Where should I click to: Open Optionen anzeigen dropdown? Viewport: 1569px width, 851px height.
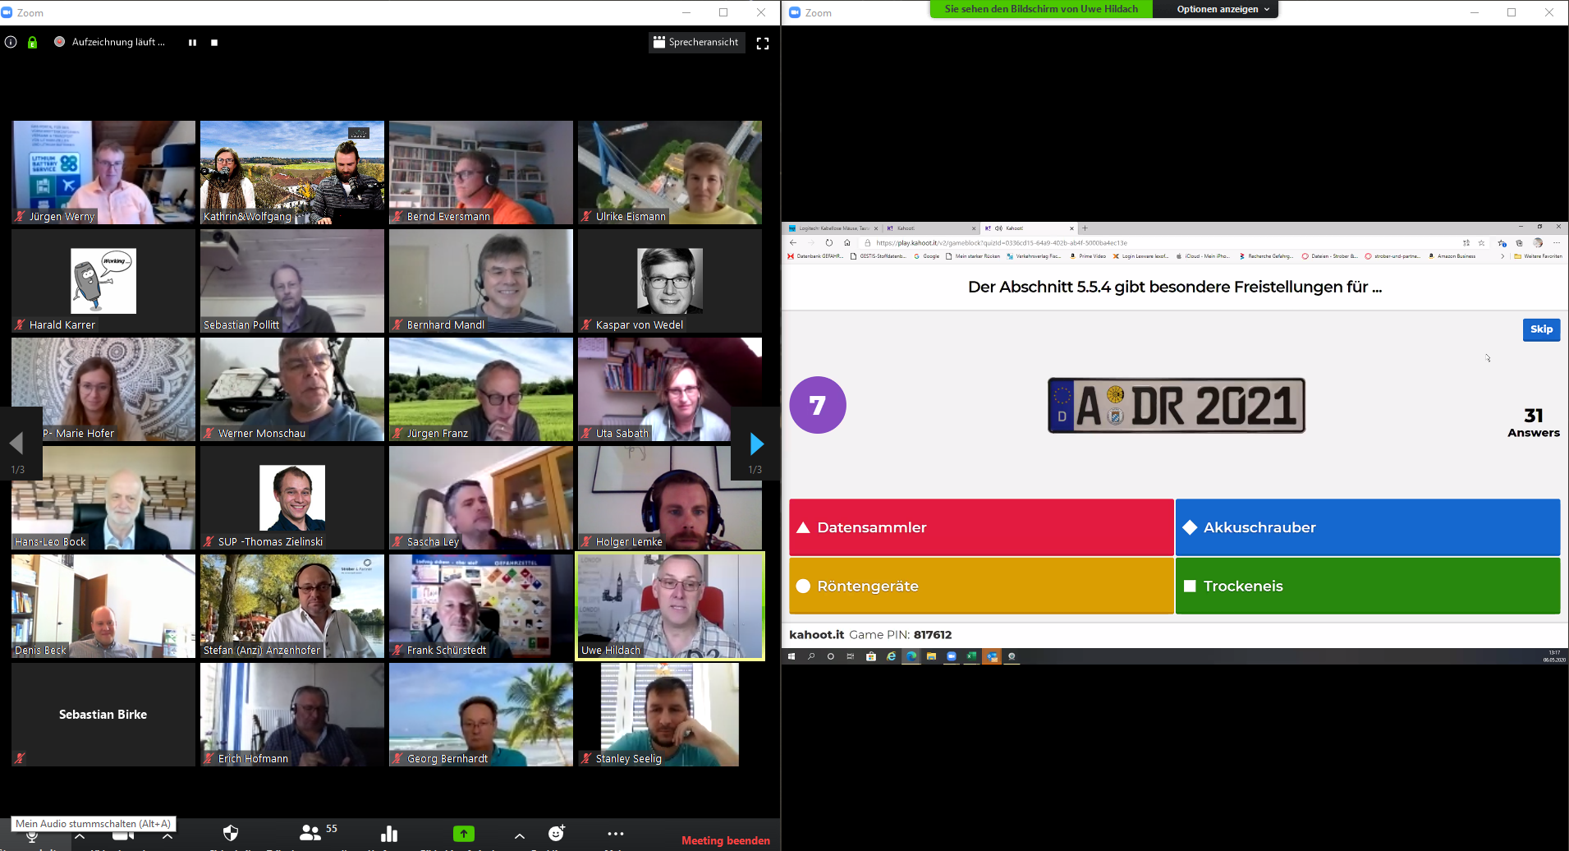click(x=1216, y=9)
